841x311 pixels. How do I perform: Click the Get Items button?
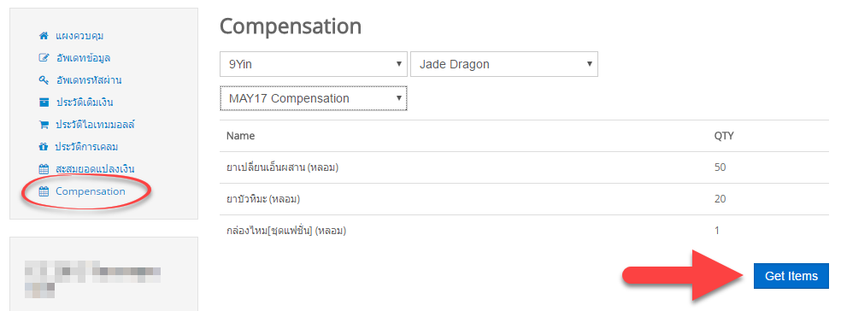coord(791,276)
